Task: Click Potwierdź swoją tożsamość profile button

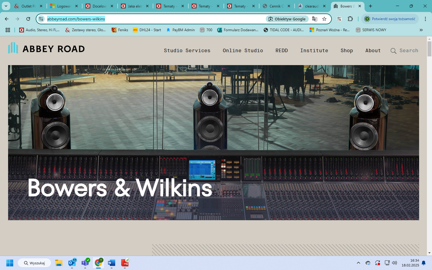Action: [x=390, y=19]
